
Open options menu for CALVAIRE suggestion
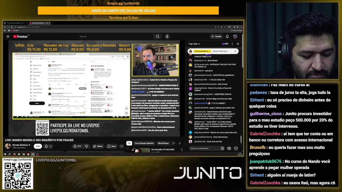click(182, 150)
